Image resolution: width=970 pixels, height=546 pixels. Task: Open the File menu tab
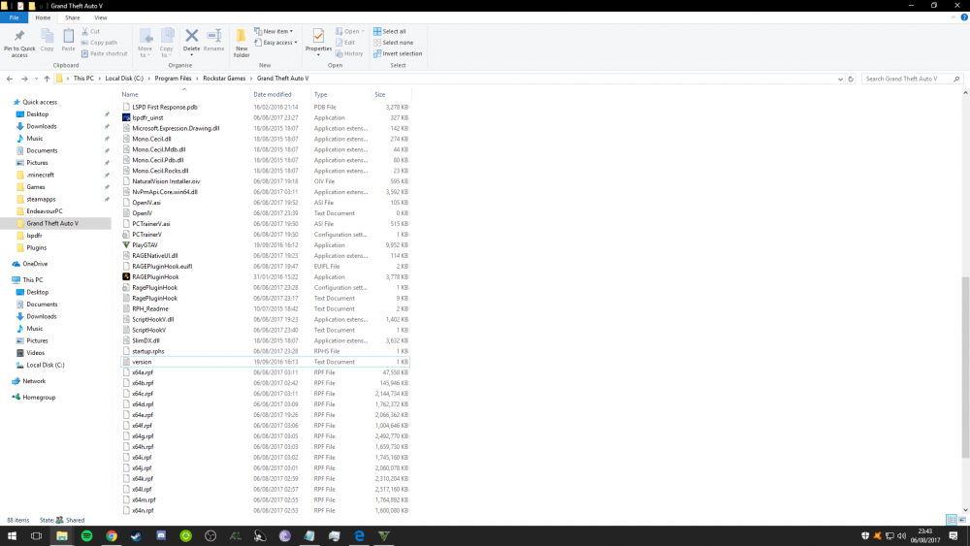click(x=14, y=17)
